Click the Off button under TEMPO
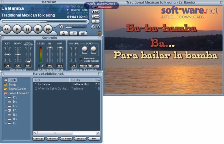This screenshot has height=144, width=224. coord(18,66)
